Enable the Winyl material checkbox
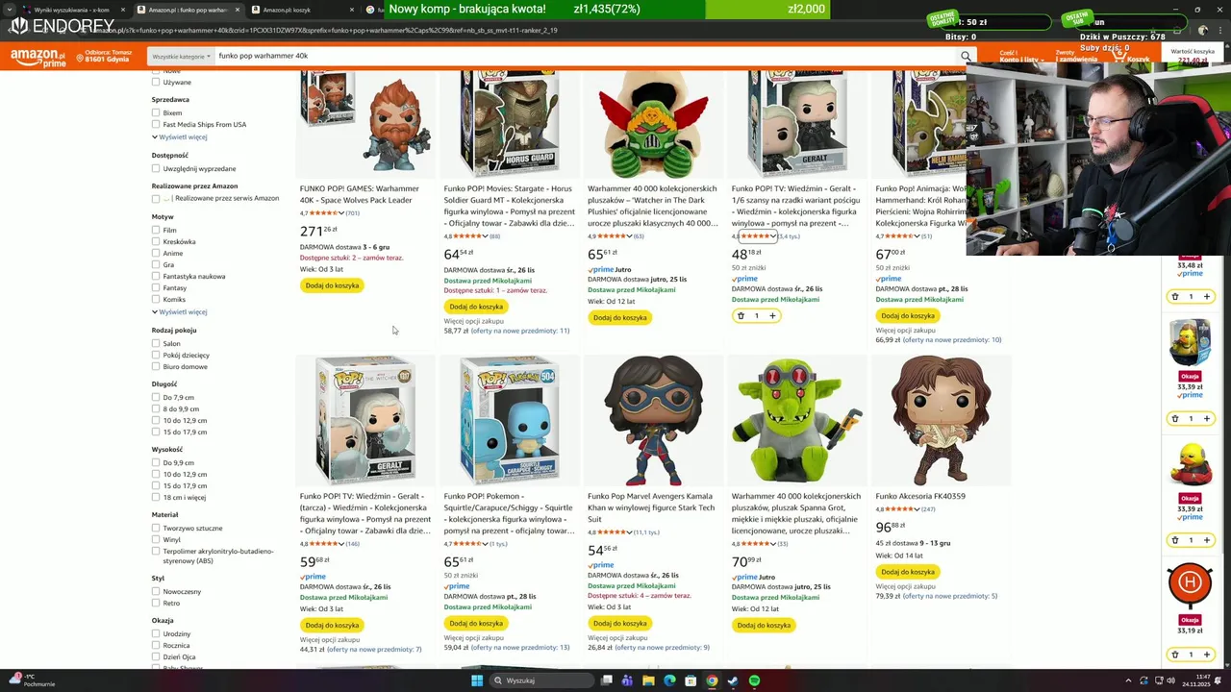The height and width of the screenshot is (692, 1231). coord(156,540)
